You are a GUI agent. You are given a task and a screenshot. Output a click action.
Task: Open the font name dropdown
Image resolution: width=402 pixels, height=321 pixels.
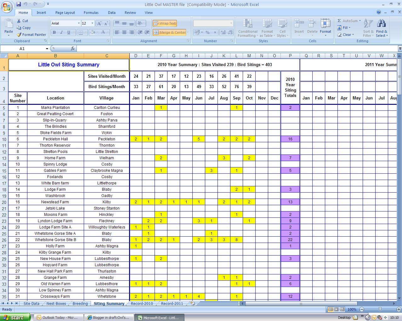pyautogui.click(x=79, y=23)
